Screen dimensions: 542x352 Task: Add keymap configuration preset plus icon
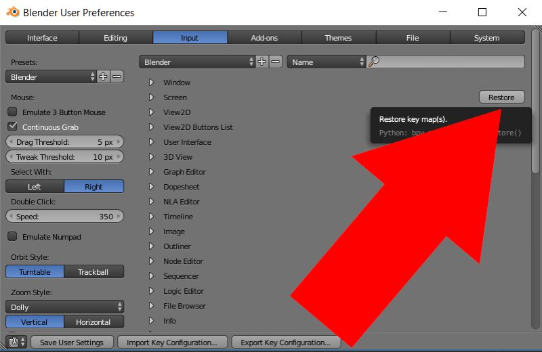[262, 62]
